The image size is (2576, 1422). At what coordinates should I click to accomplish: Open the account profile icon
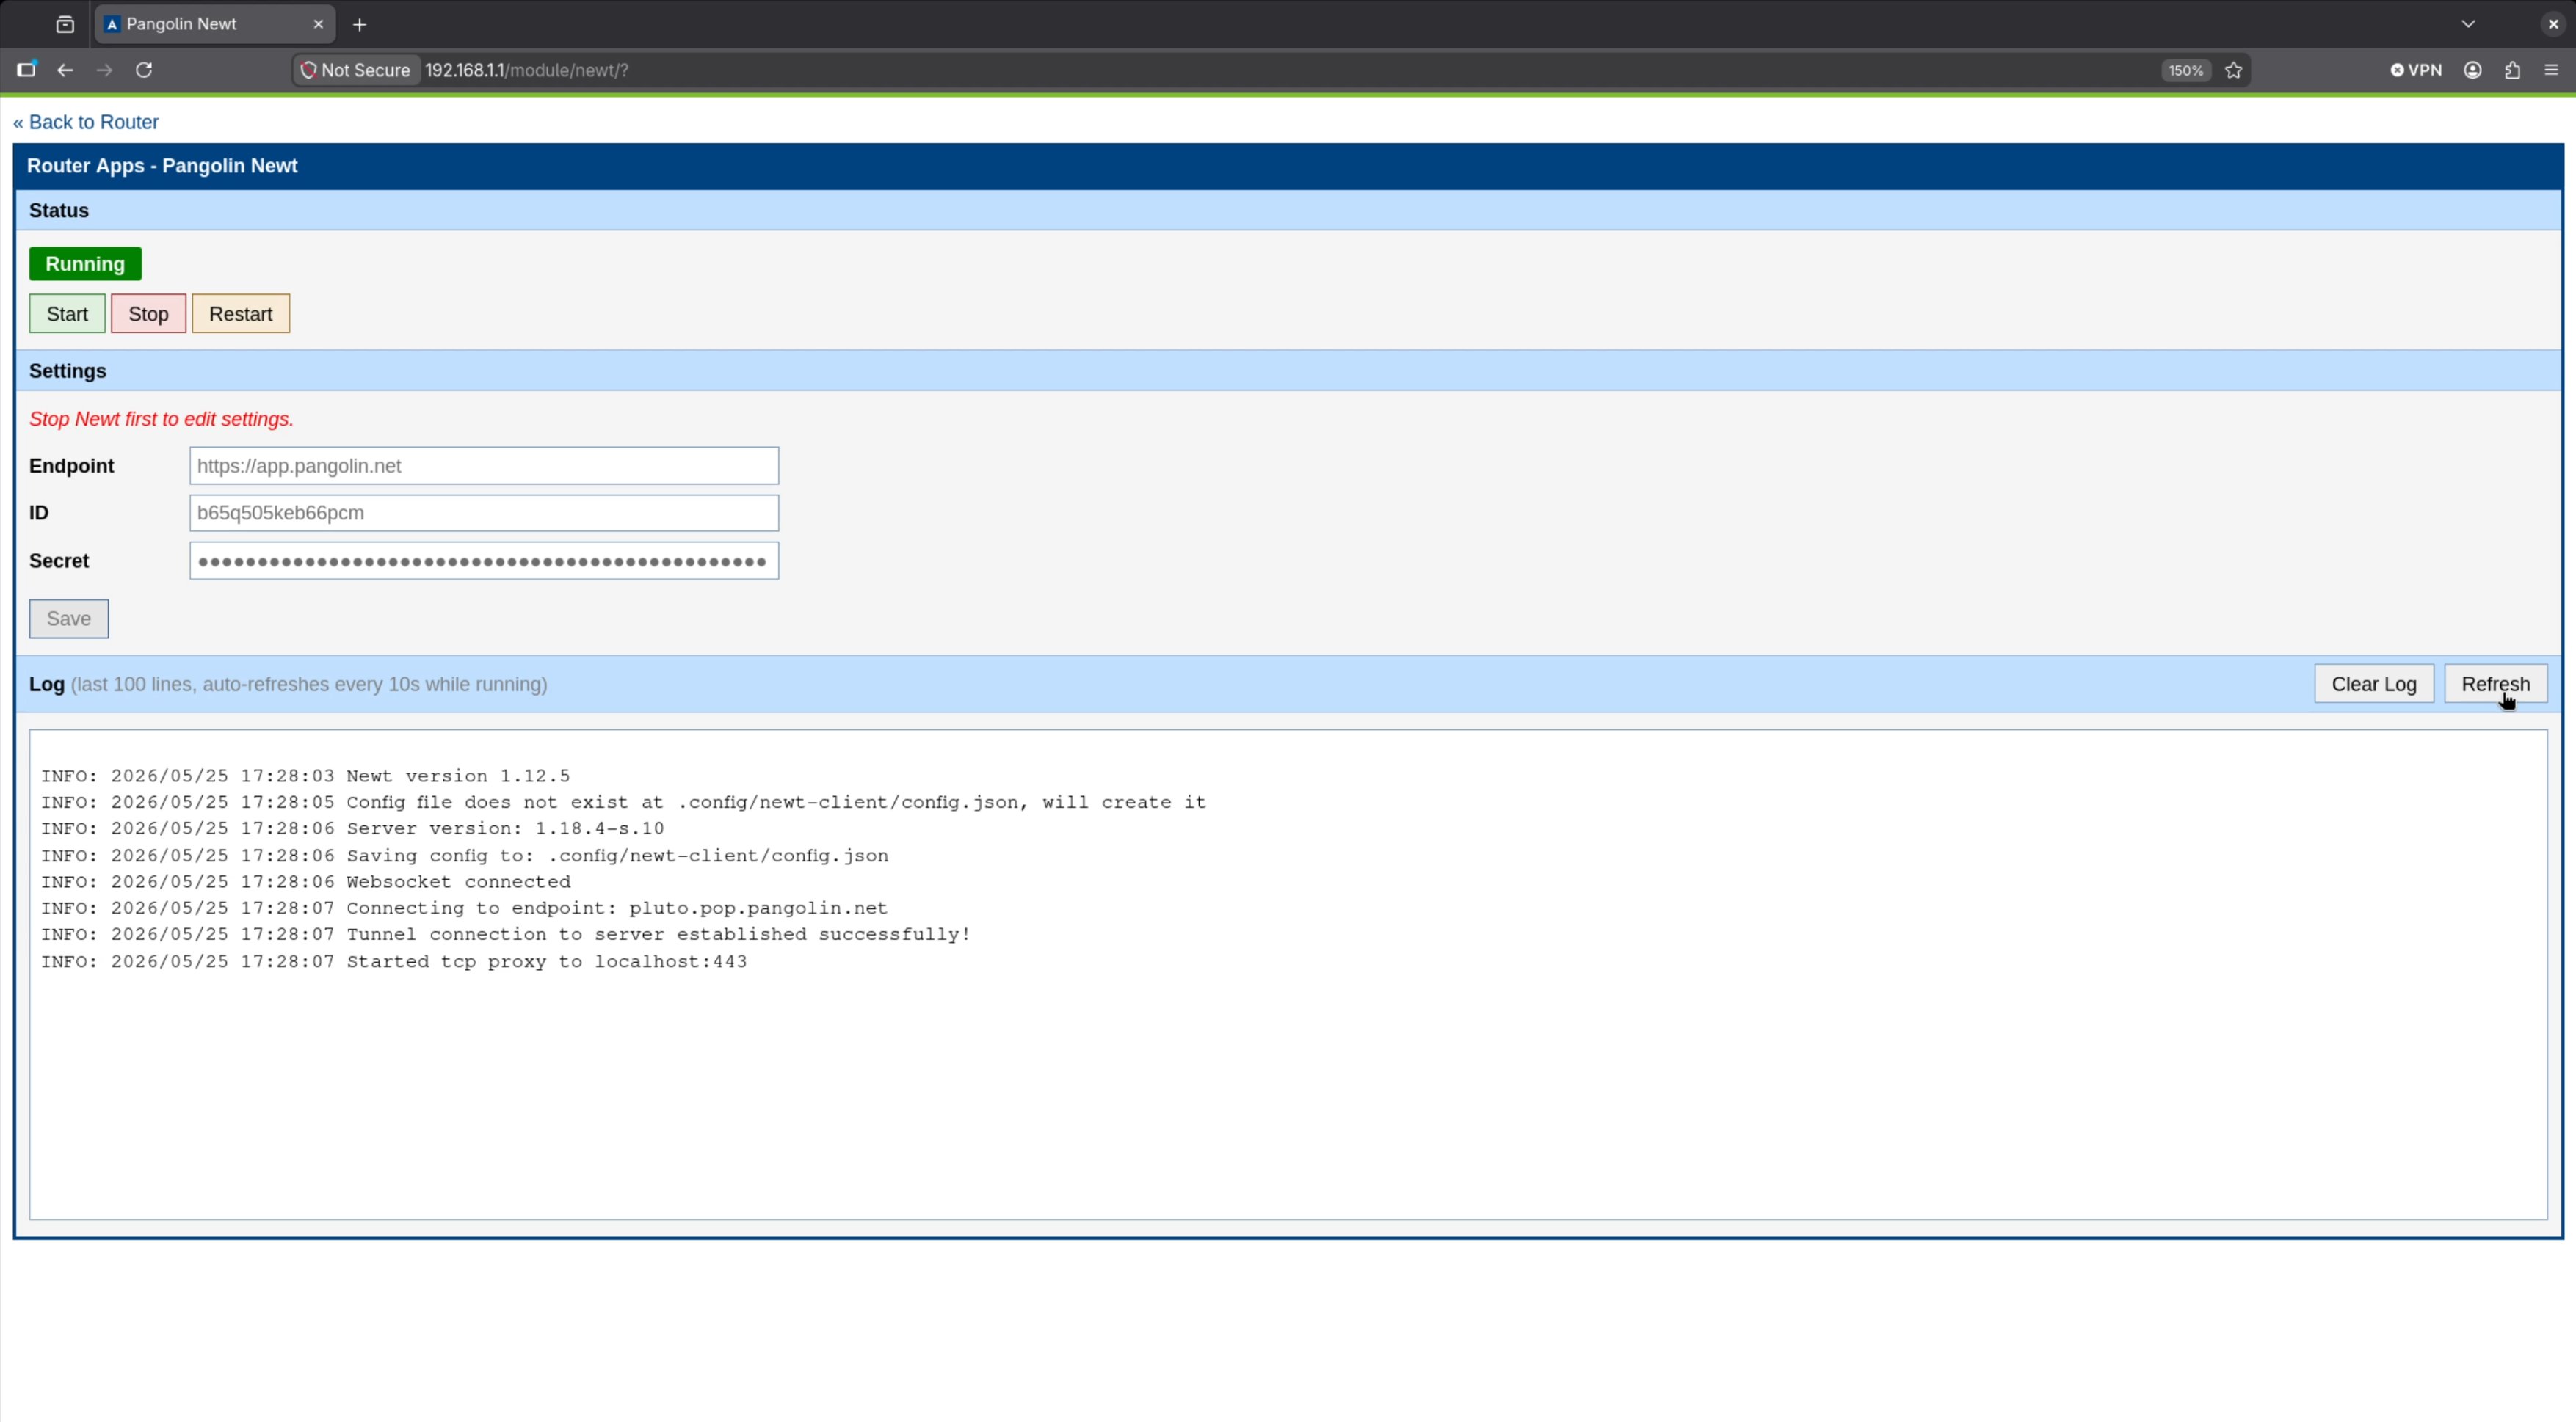(x=2473, y=70)
